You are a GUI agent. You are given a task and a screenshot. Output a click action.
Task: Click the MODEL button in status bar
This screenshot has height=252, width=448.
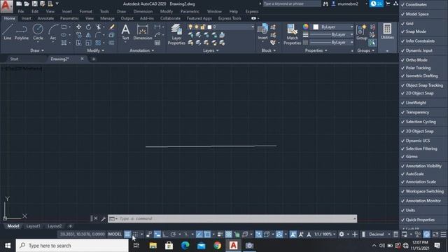[115, 234]
